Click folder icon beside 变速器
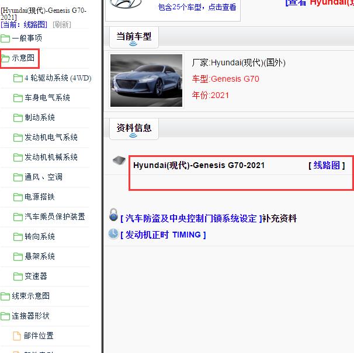The height and width of the screenshot is (353, 354). tap(18, 277)
